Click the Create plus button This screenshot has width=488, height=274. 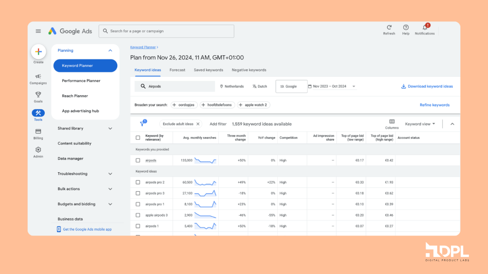[38, 51]
